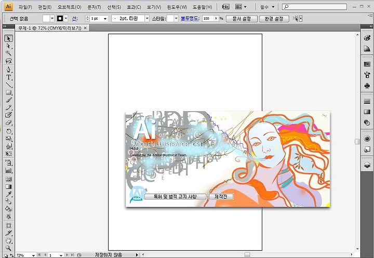Select the Symbol Sprayer tool
Screen dimensions: 374x258
click(x=8, y=163)
